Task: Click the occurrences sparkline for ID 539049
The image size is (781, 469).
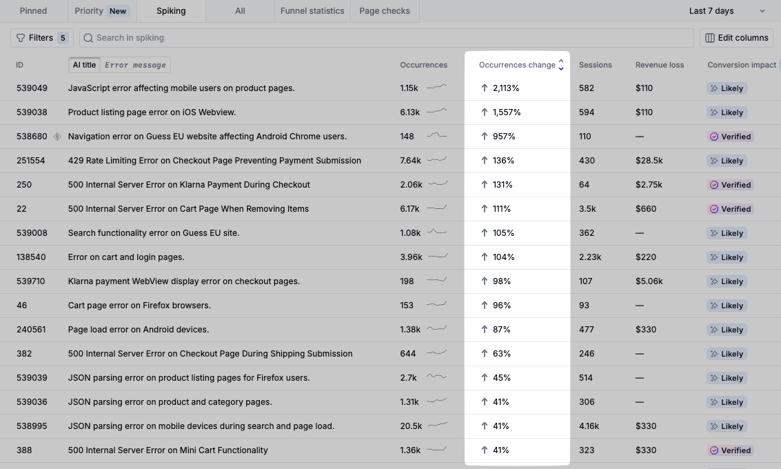Action: [436, 88]
